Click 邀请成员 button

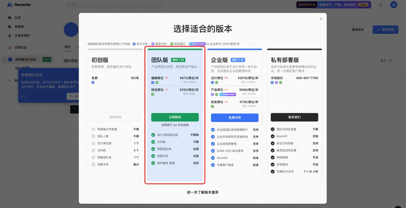(358, 30)
